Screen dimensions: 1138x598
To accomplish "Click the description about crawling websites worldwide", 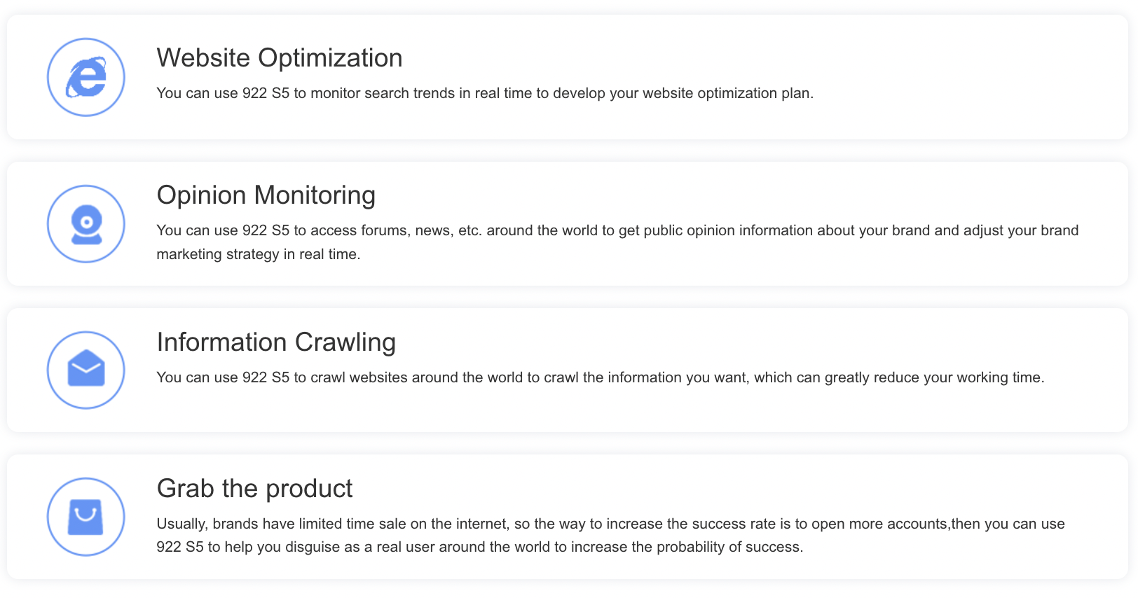I will pos(600,377).
